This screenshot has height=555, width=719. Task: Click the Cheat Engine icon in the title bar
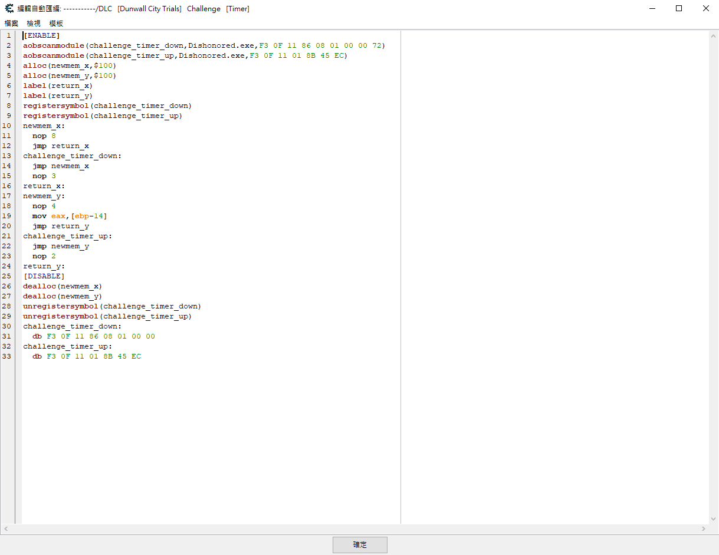point(9,9)
